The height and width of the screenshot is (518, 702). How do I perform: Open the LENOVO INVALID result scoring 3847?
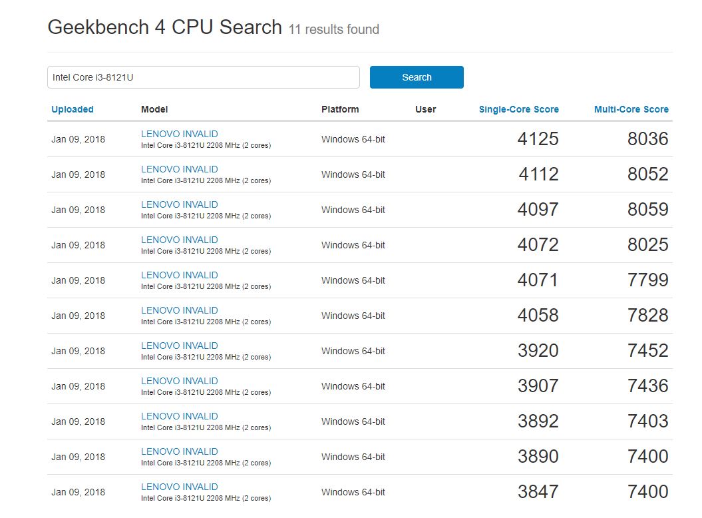179,487
